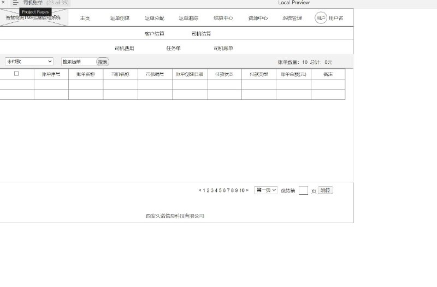437x287 pixels.
Task: Click the Local Preview title text
Action: [x=294, y=3]
